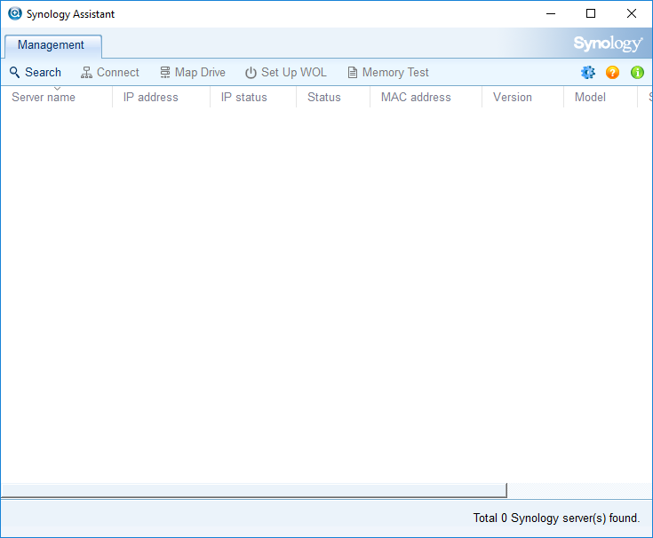Click the Set Up WOL button
The height and width of the screenshot is (538, 653).
point(286,73)
